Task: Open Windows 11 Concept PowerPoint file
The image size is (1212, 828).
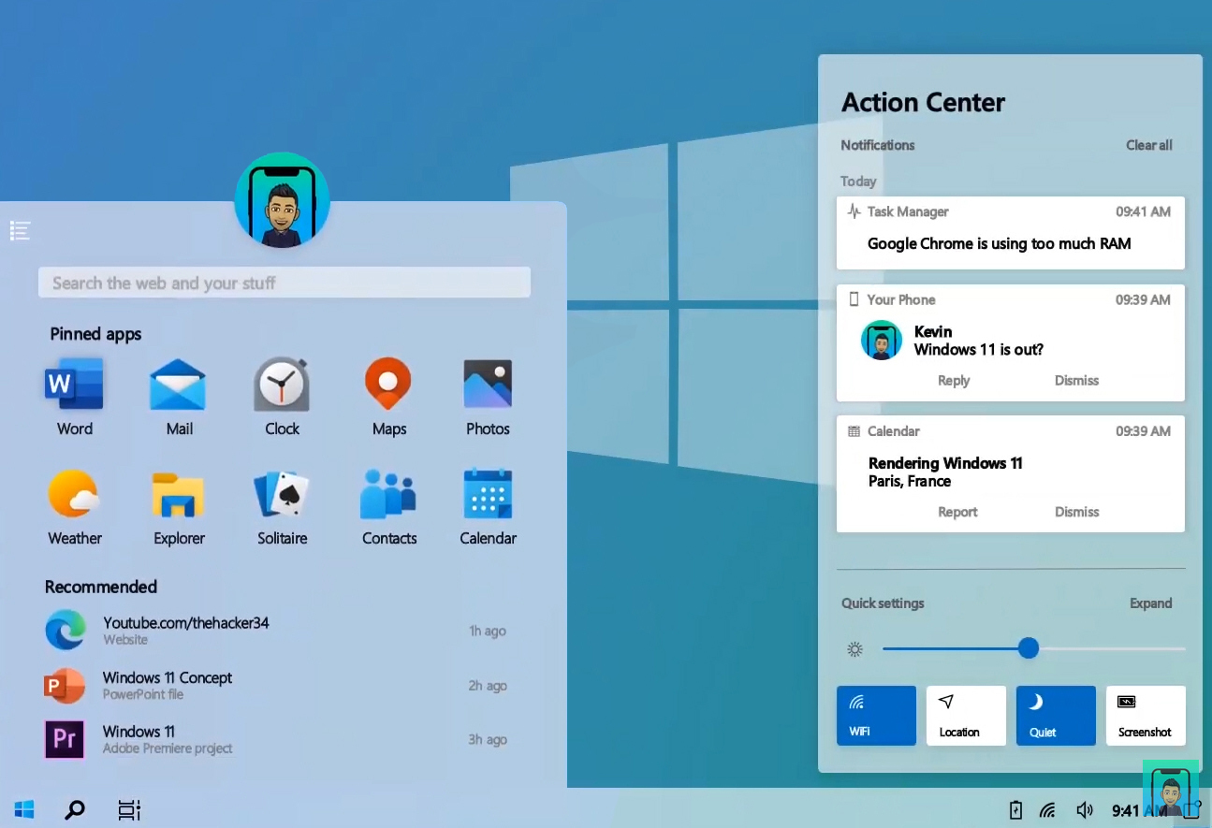Action: pos(167,685)
